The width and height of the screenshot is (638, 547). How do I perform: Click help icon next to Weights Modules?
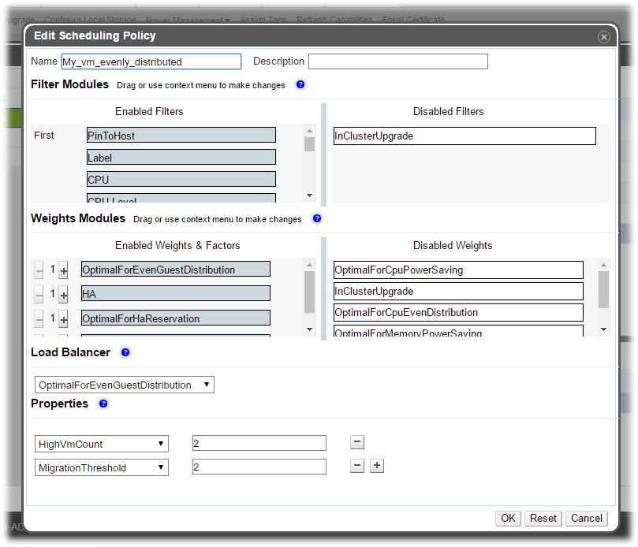pos(317,219)
